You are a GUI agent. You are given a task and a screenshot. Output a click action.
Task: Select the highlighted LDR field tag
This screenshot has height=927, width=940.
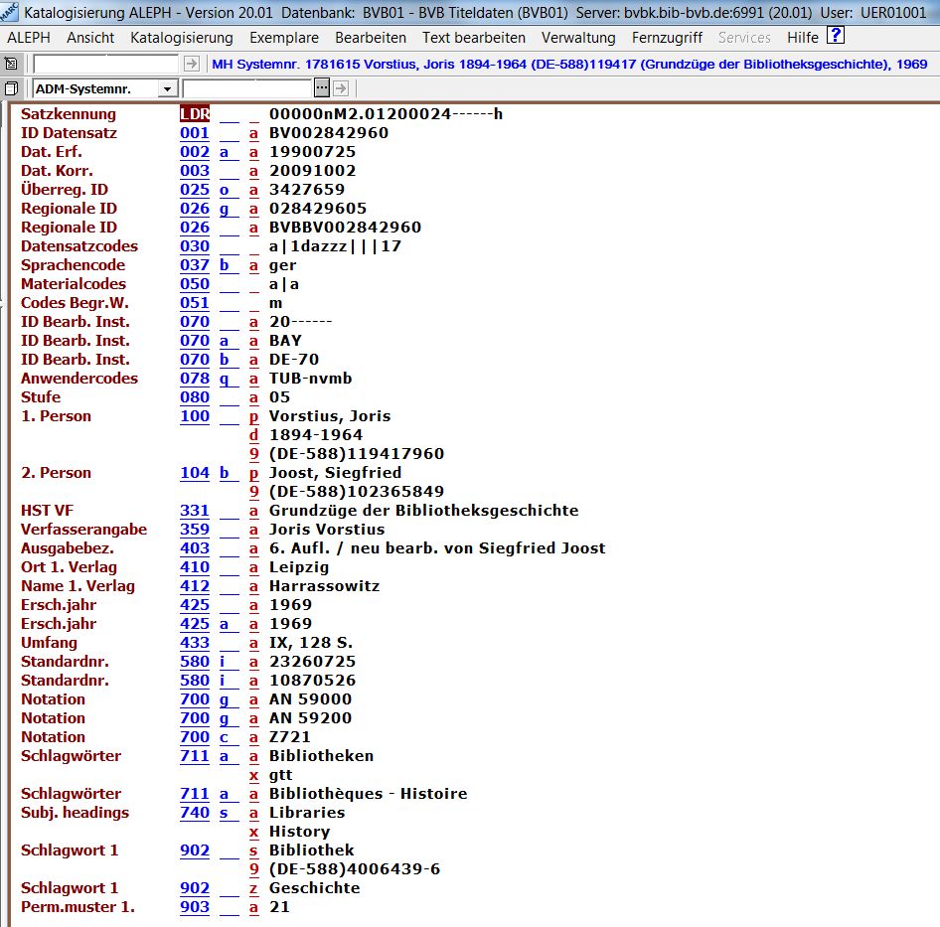pyautogui.click(x=195, y=114)
